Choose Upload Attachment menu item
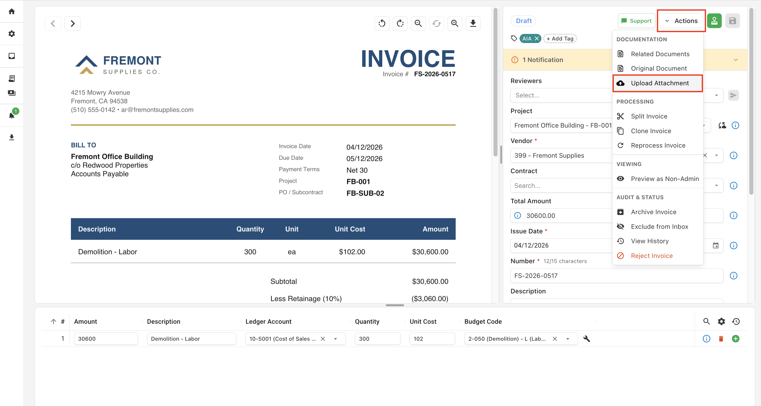Screen dimensions: 761x406 pos(658,83)
